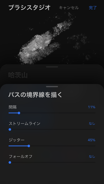The height and width of the screenshot is (184, 104).
Task: Click the grab handle above 哈茨山 panel
Action: tap(52, 67)
